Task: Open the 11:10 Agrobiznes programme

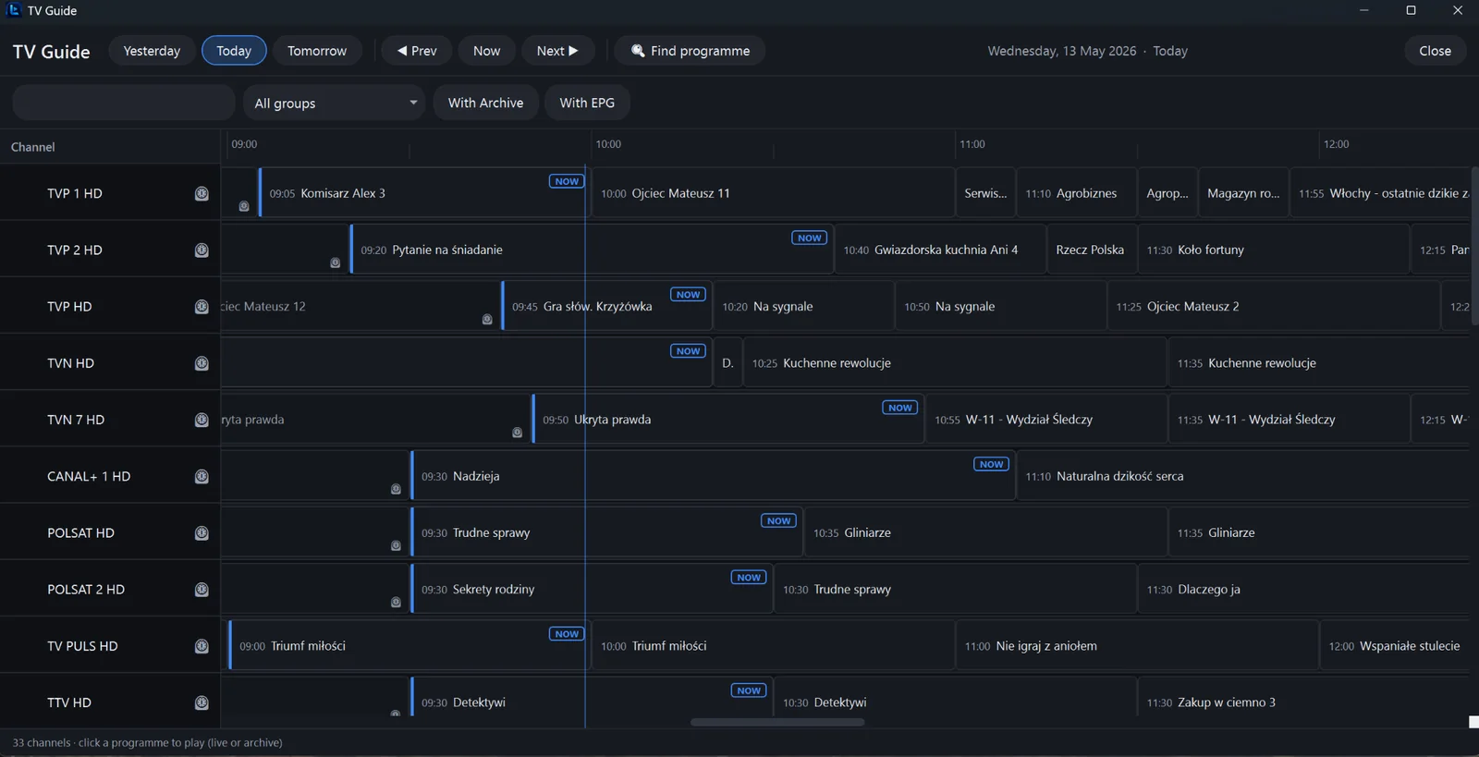Action: tap(1075, 192)
